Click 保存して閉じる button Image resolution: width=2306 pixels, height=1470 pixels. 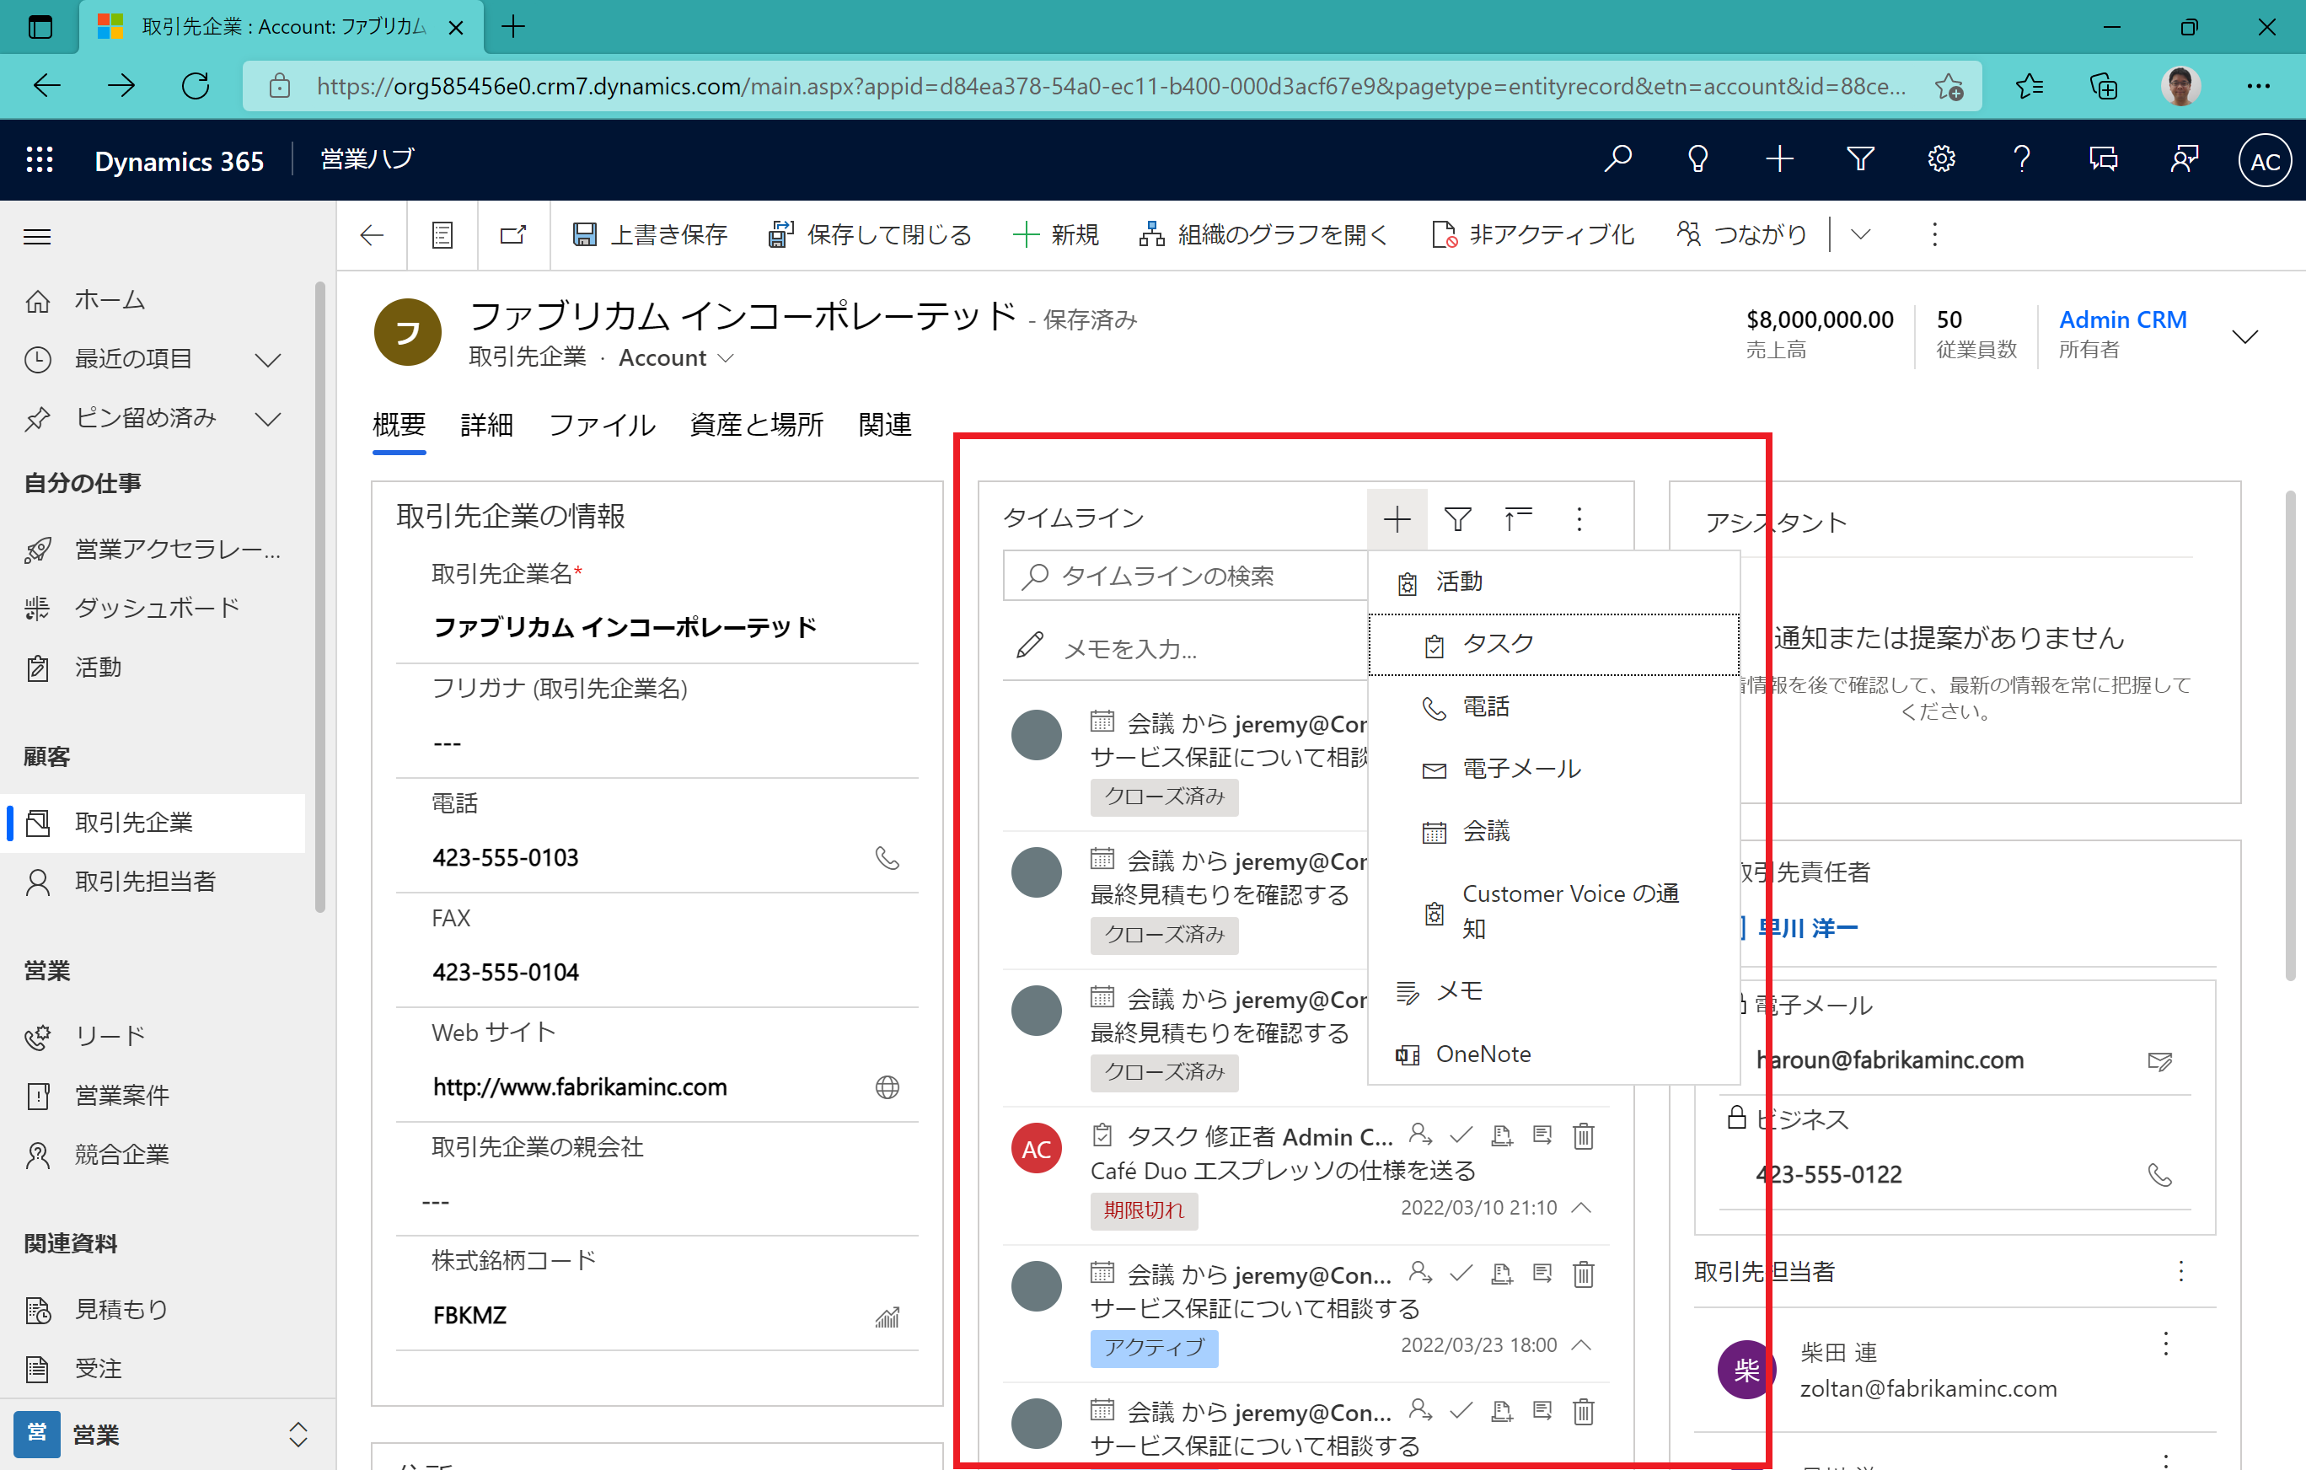870,234
